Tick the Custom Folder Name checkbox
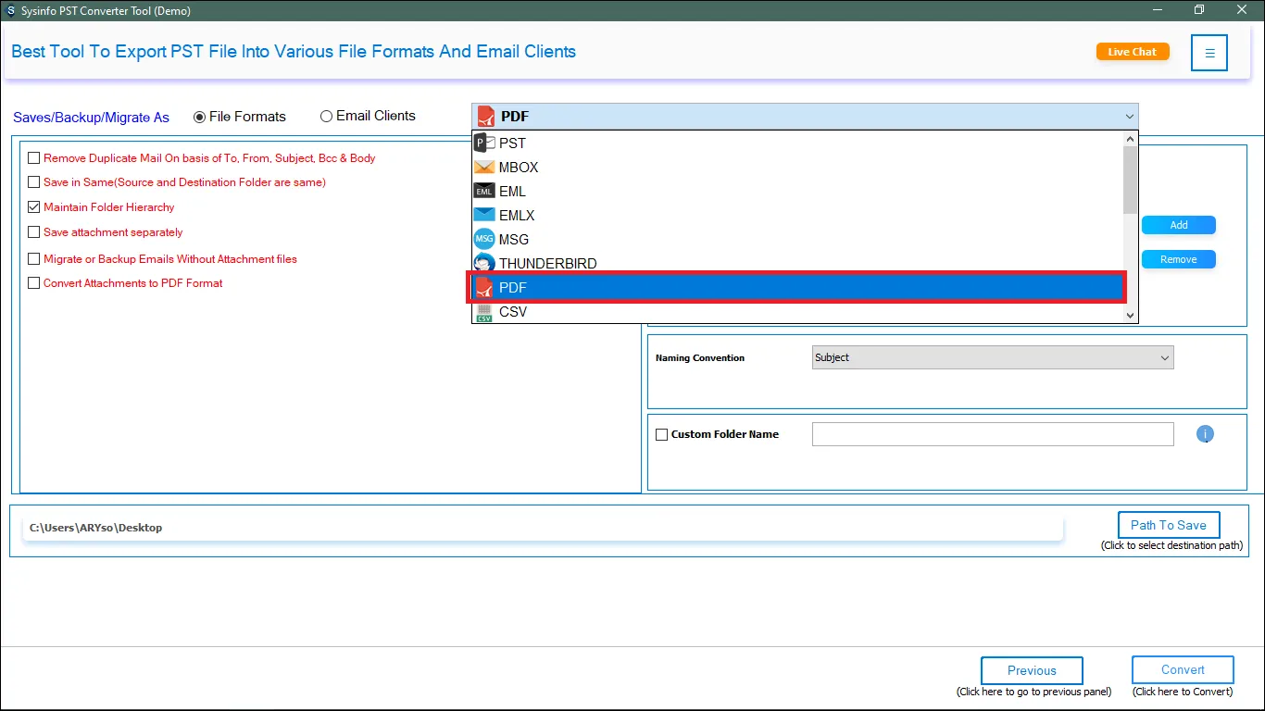The height and width of the screenshot is (711, 1265). (661, 434)
